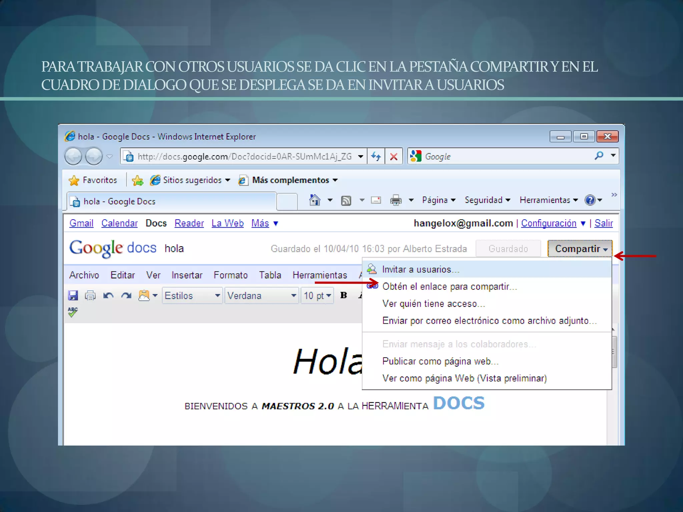This screenshot has width=683, height=512.
Task: Click the command bar overflow chevron
Action: [x=614, y=195]
